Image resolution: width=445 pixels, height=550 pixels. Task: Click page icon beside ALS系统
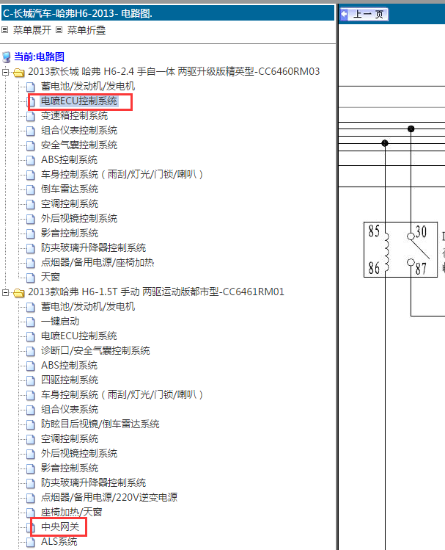(31, 542)
